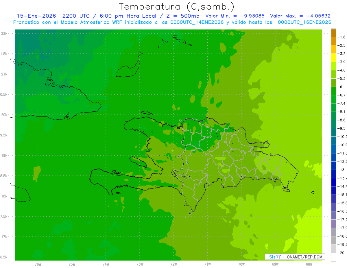The width and height of the screenshot is (347, 268).
Task: Click the -2.5 colorbar value
Action: click(x=342, y=45)
